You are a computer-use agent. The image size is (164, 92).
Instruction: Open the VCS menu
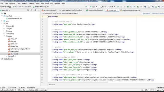pos(52,3)
